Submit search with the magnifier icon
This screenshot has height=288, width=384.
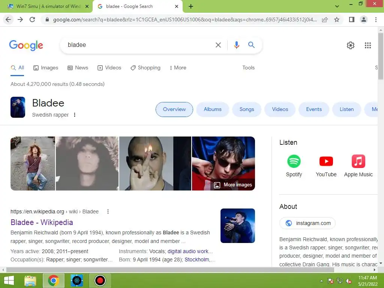[x=251, y=45]
